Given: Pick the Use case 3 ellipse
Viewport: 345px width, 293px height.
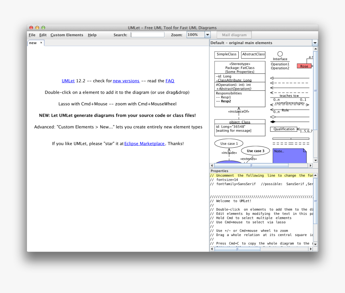Looking at the screenshot, I should [255, 151].
